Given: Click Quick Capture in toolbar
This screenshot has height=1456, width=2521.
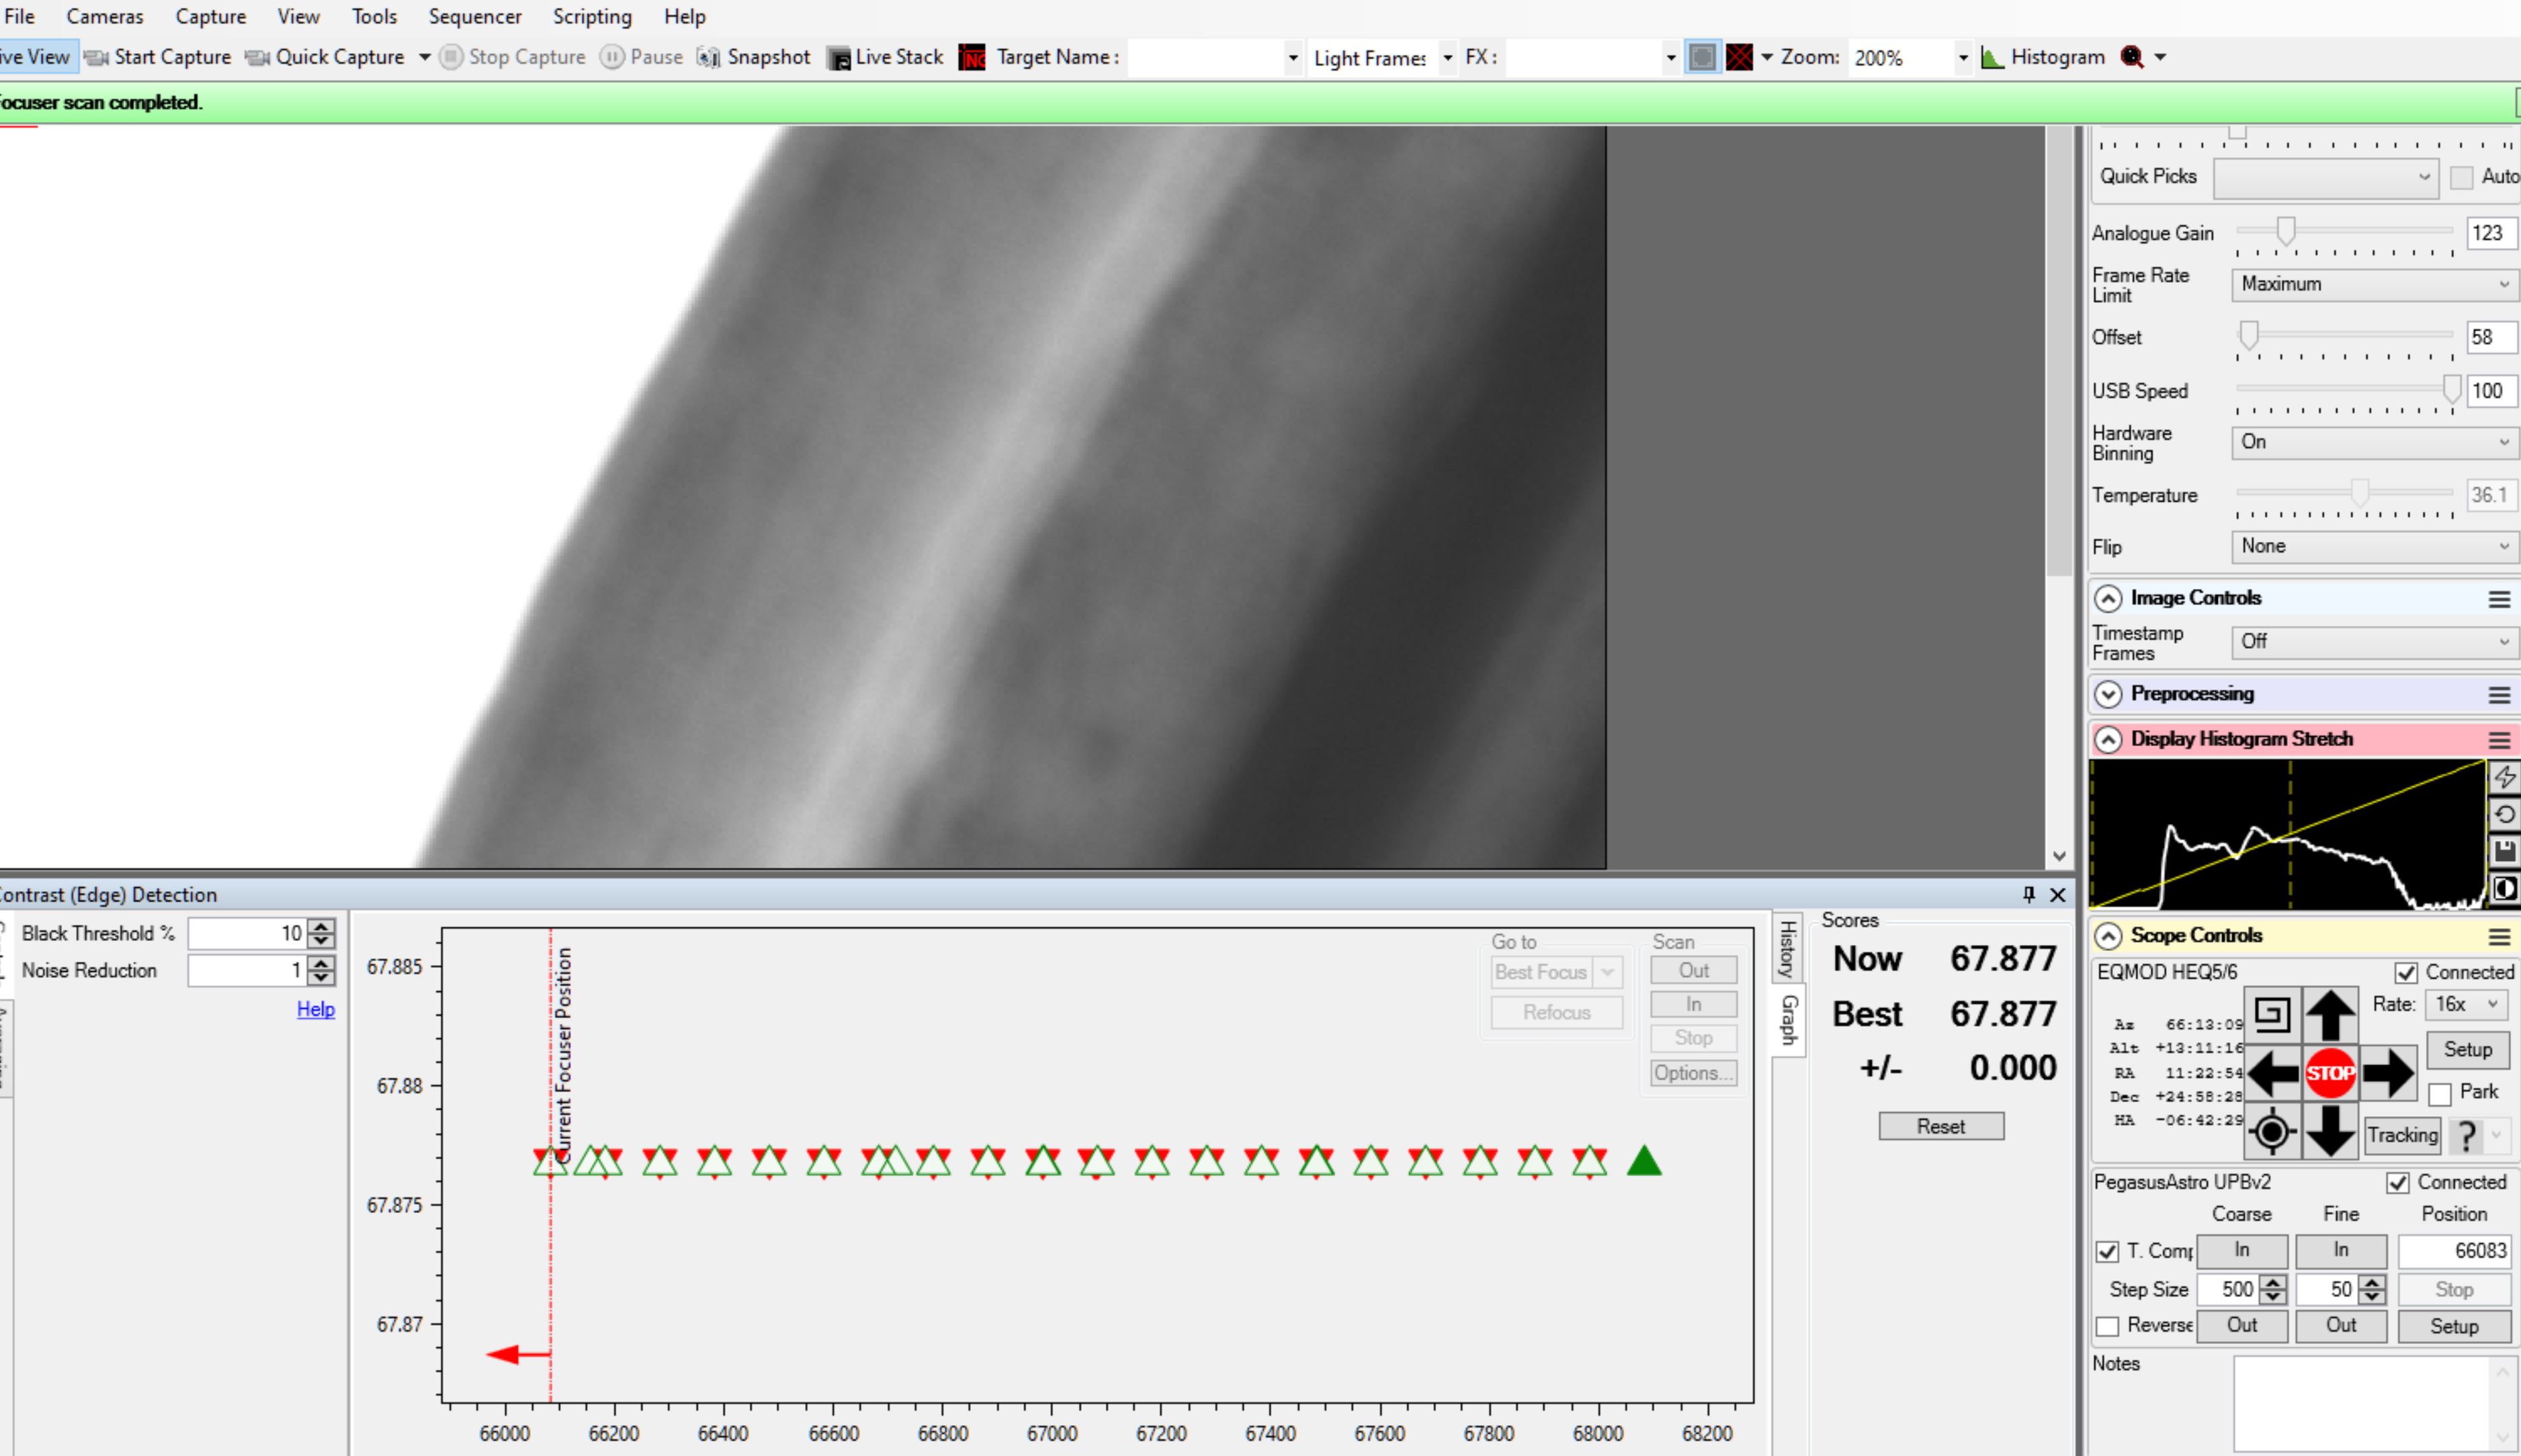Looking at the screenshot, I should 325,57.
